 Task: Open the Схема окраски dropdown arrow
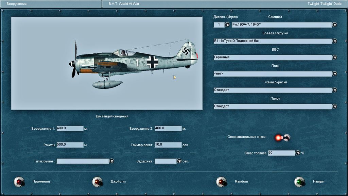click(x=334, y=90)
